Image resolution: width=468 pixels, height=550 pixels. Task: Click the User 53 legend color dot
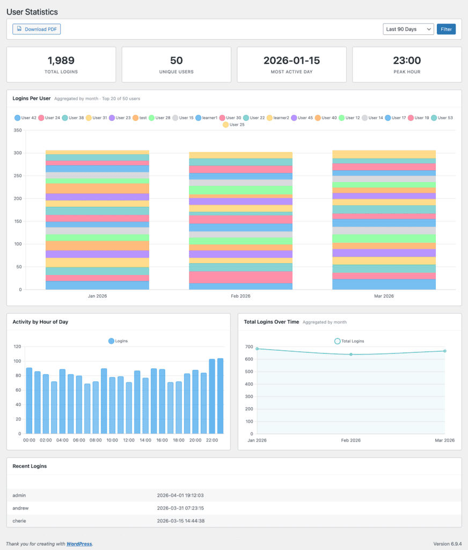(x=433, y=118)
